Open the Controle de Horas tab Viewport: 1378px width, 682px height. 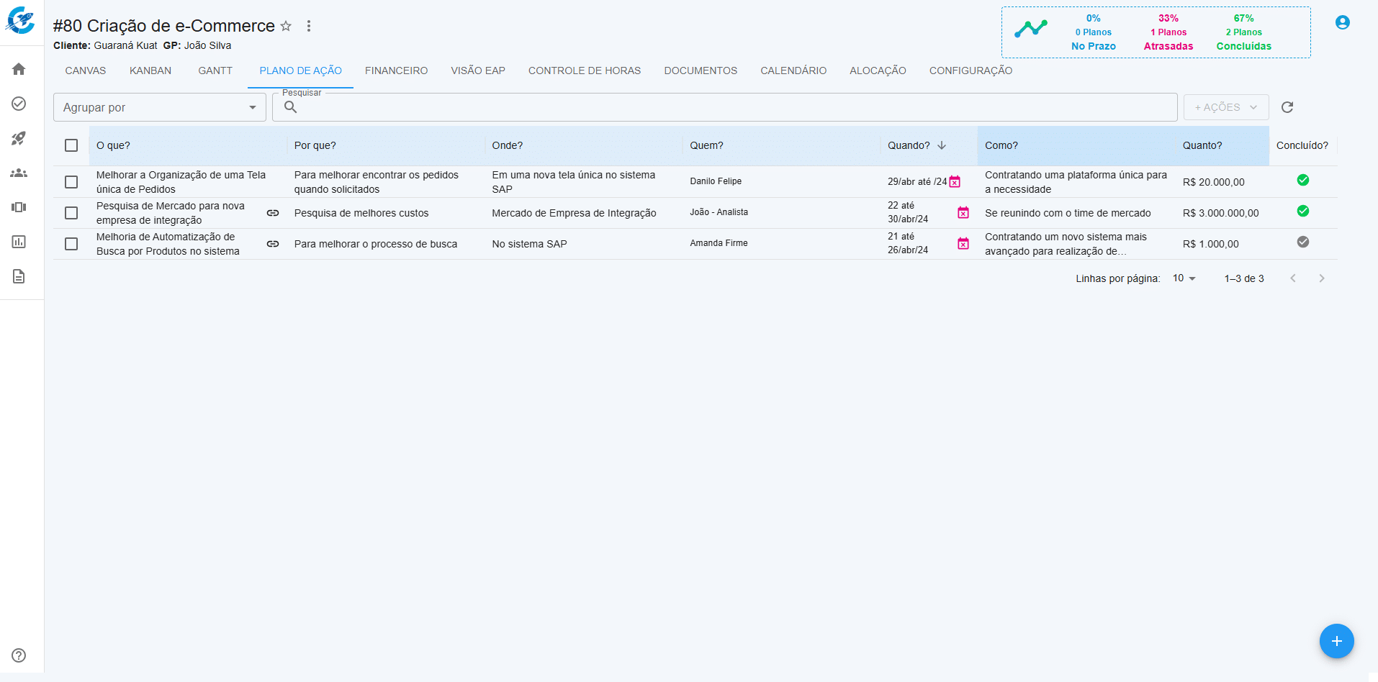[585, 71]
